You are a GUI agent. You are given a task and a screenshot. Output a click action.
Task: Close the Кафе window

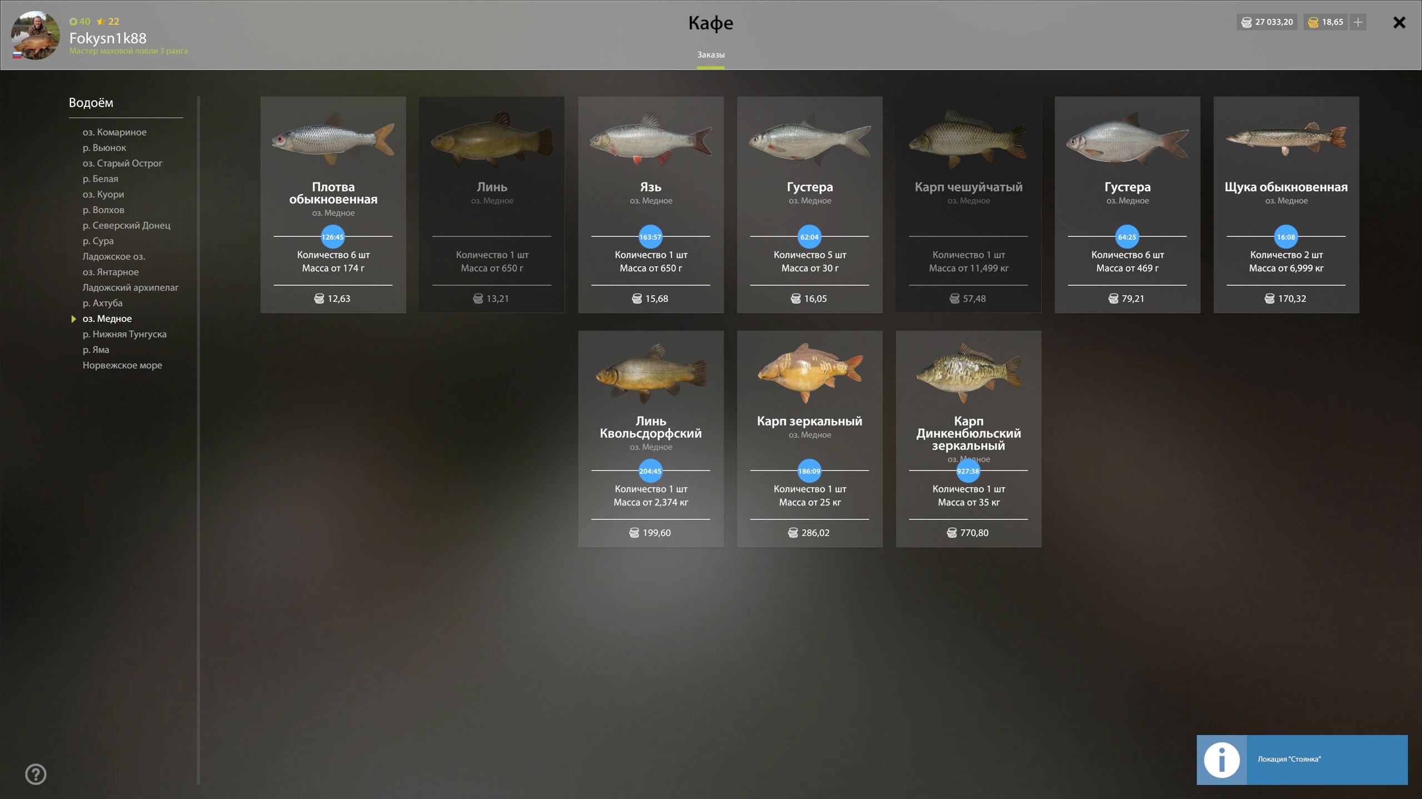pyautogui.click(x=1399, y=22)
